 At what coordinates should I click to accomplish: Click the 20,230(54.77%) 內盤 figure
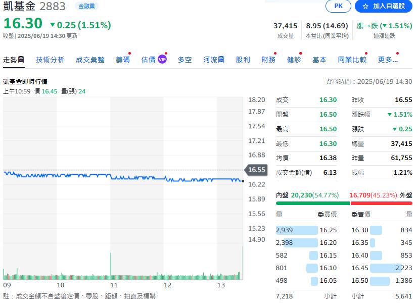pos(314,195)
